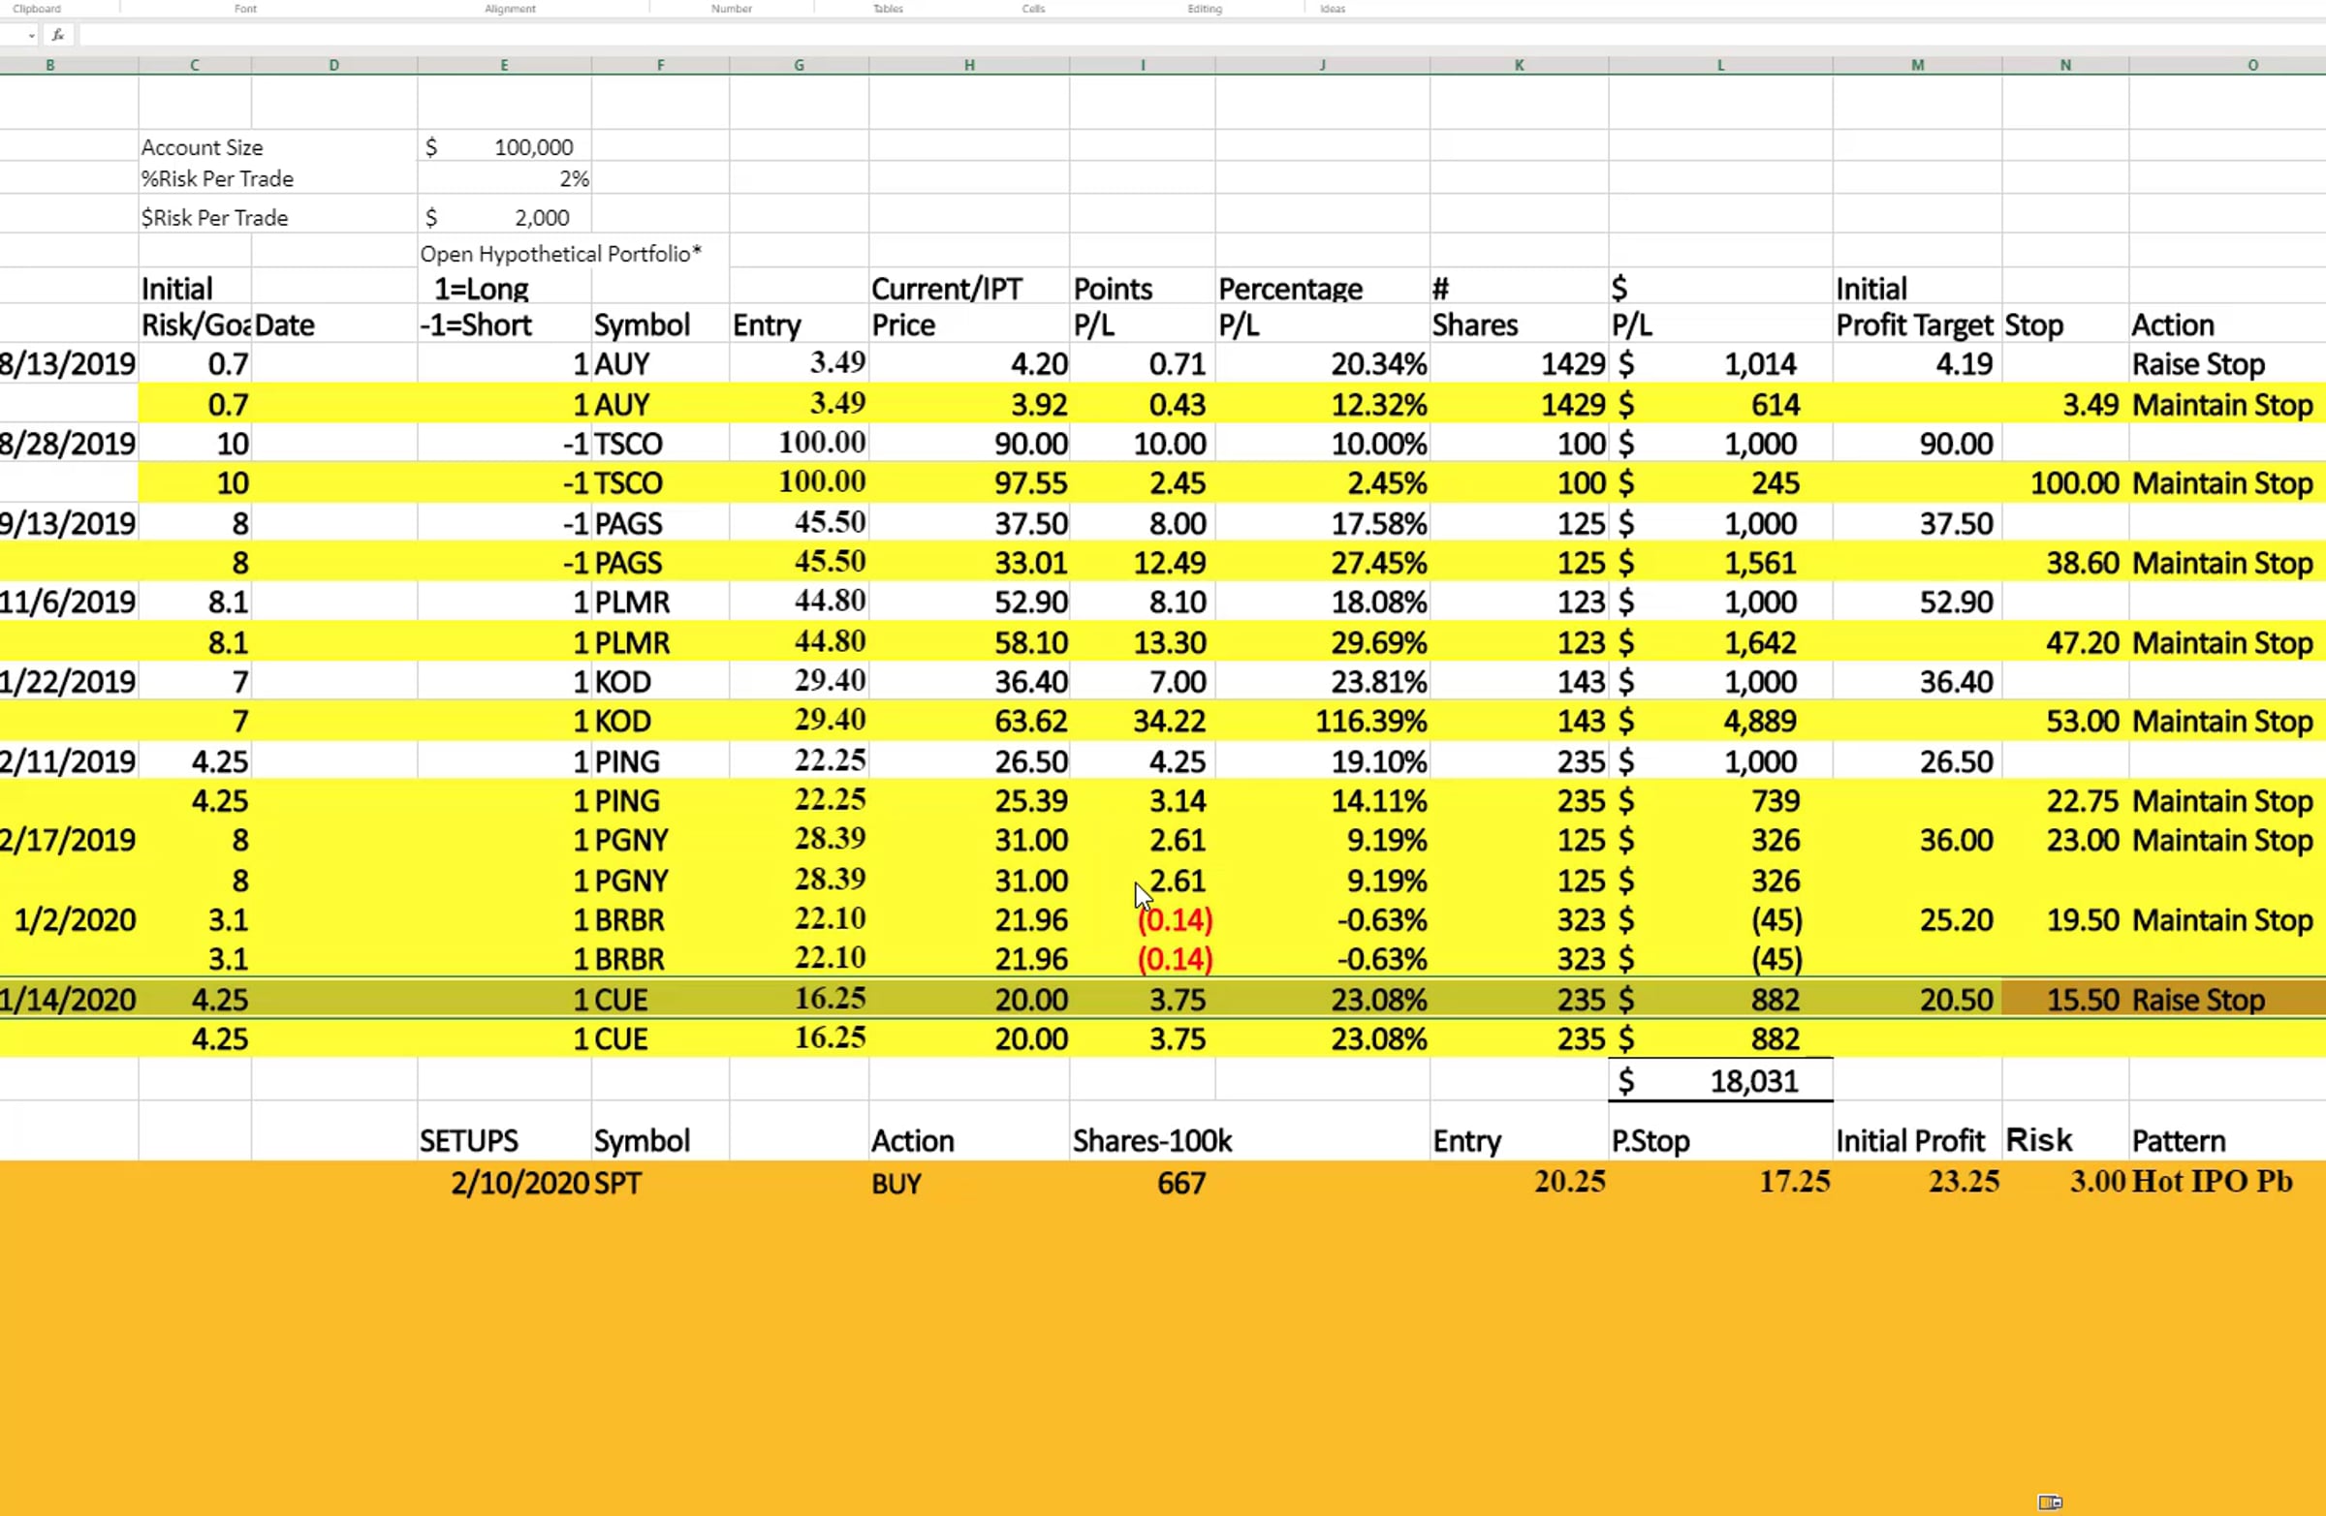Select the Percentage P/L heading cell

(x=1290, y=307)
